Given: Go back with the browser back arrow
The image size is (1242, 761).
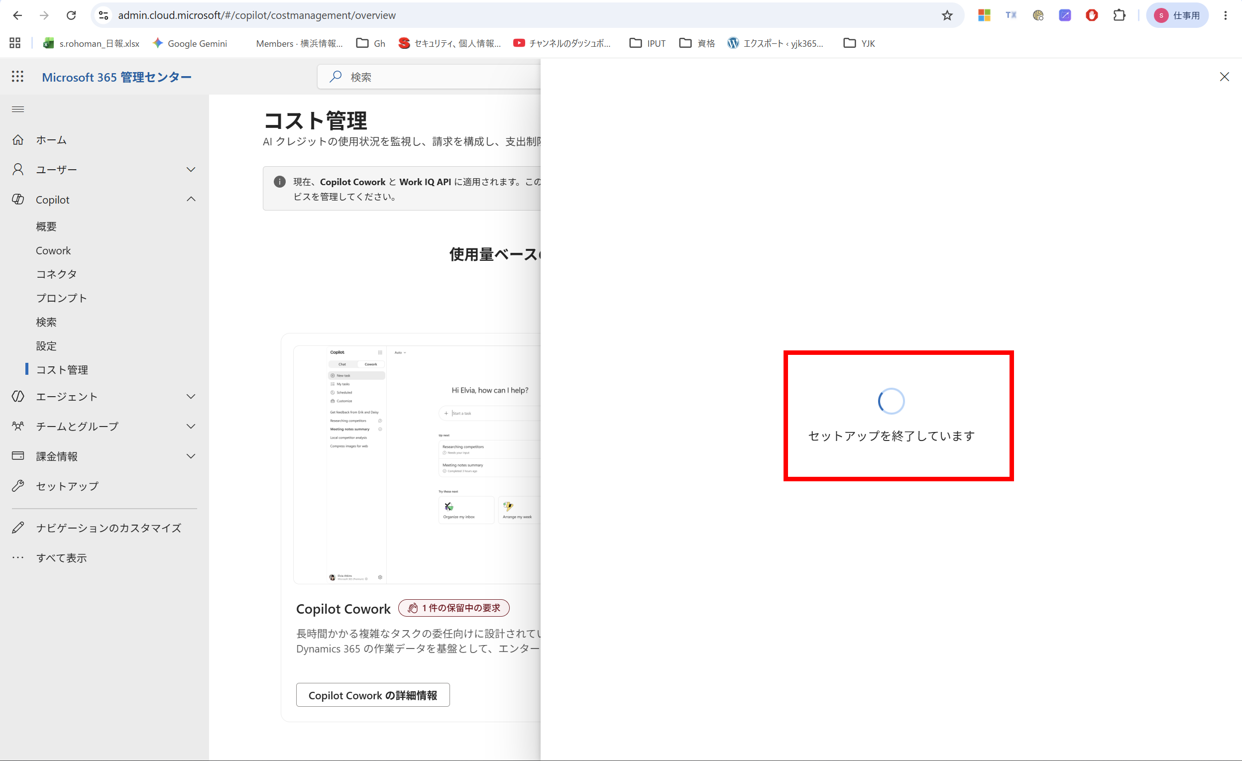Looking at the screenshot, I should tap(17, 15).
